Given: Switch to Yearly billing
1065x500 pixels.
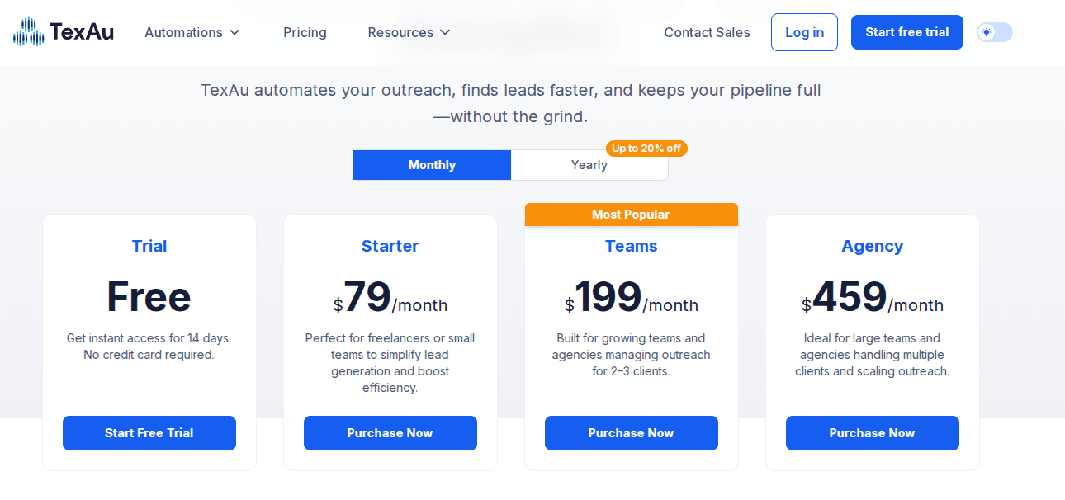Looking at the screenshot, I should click(589, 165).
